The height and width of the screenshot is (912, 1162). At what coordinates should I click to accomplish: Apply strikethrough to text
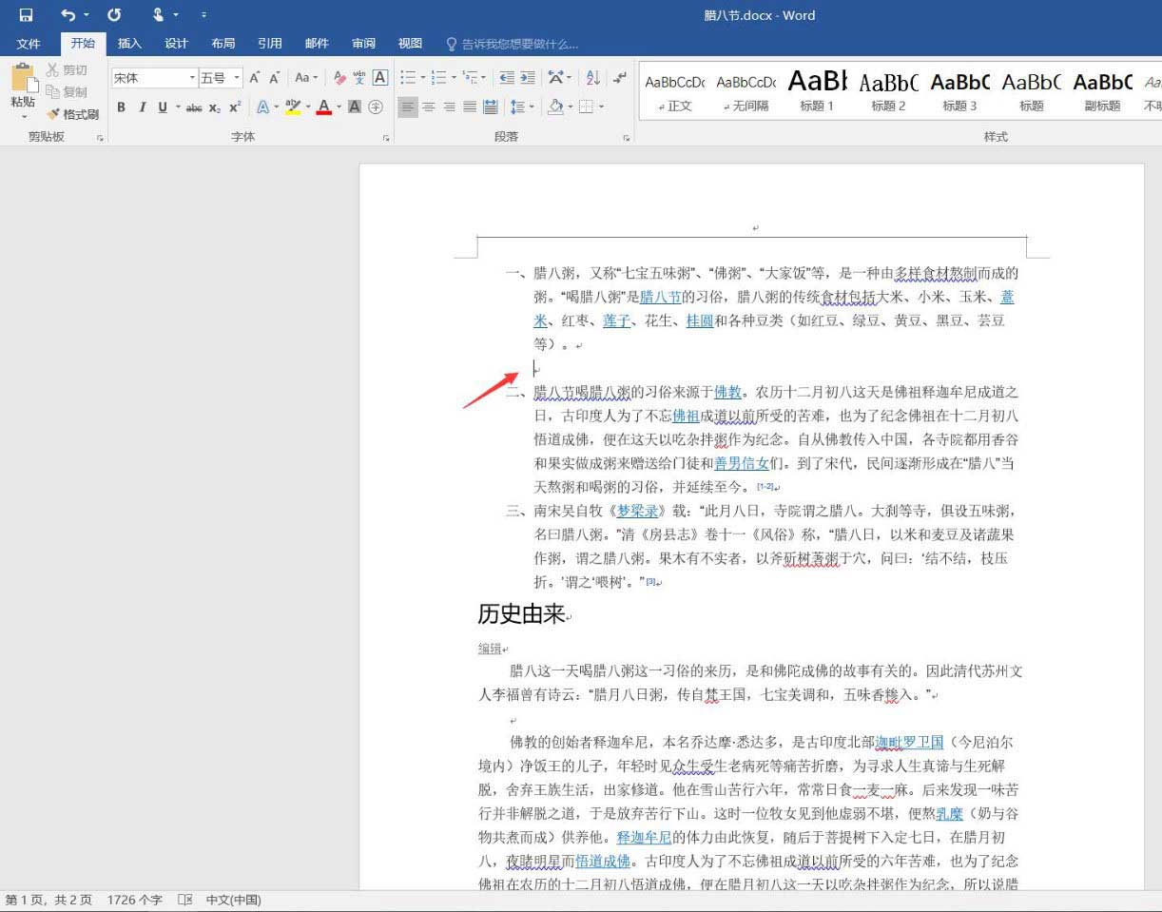[192, 107]
